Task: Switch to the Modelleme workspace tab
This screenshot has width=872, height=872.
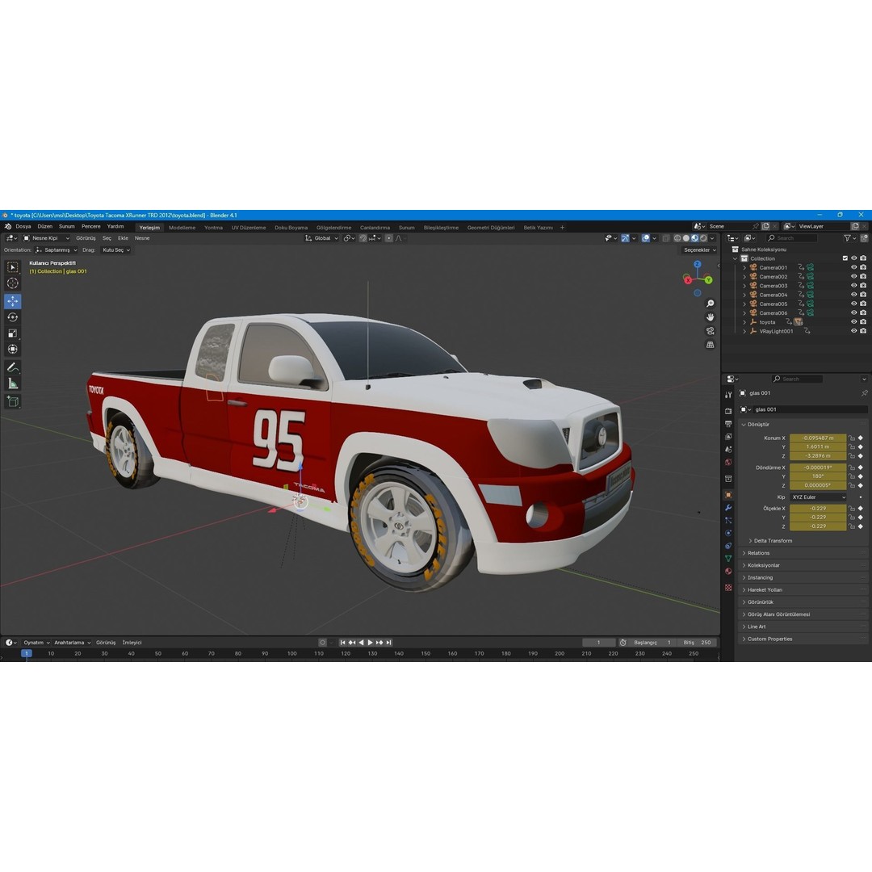Action: point(182,228)
